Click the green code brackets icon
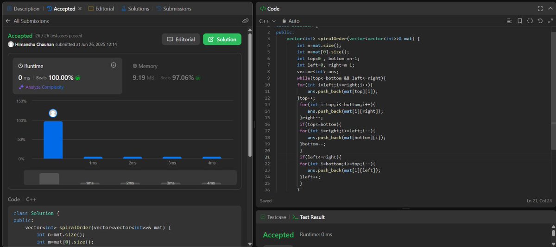This screenshot has height=247, width=556. [x=262, y=8]
